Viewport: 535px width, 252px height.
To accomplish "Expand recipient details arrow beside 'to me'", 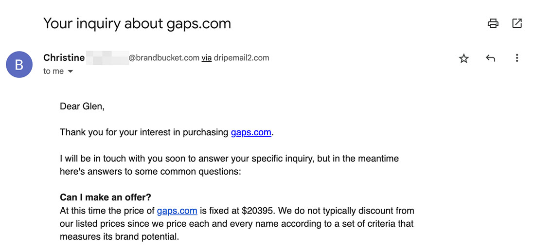I will point(71,72).
